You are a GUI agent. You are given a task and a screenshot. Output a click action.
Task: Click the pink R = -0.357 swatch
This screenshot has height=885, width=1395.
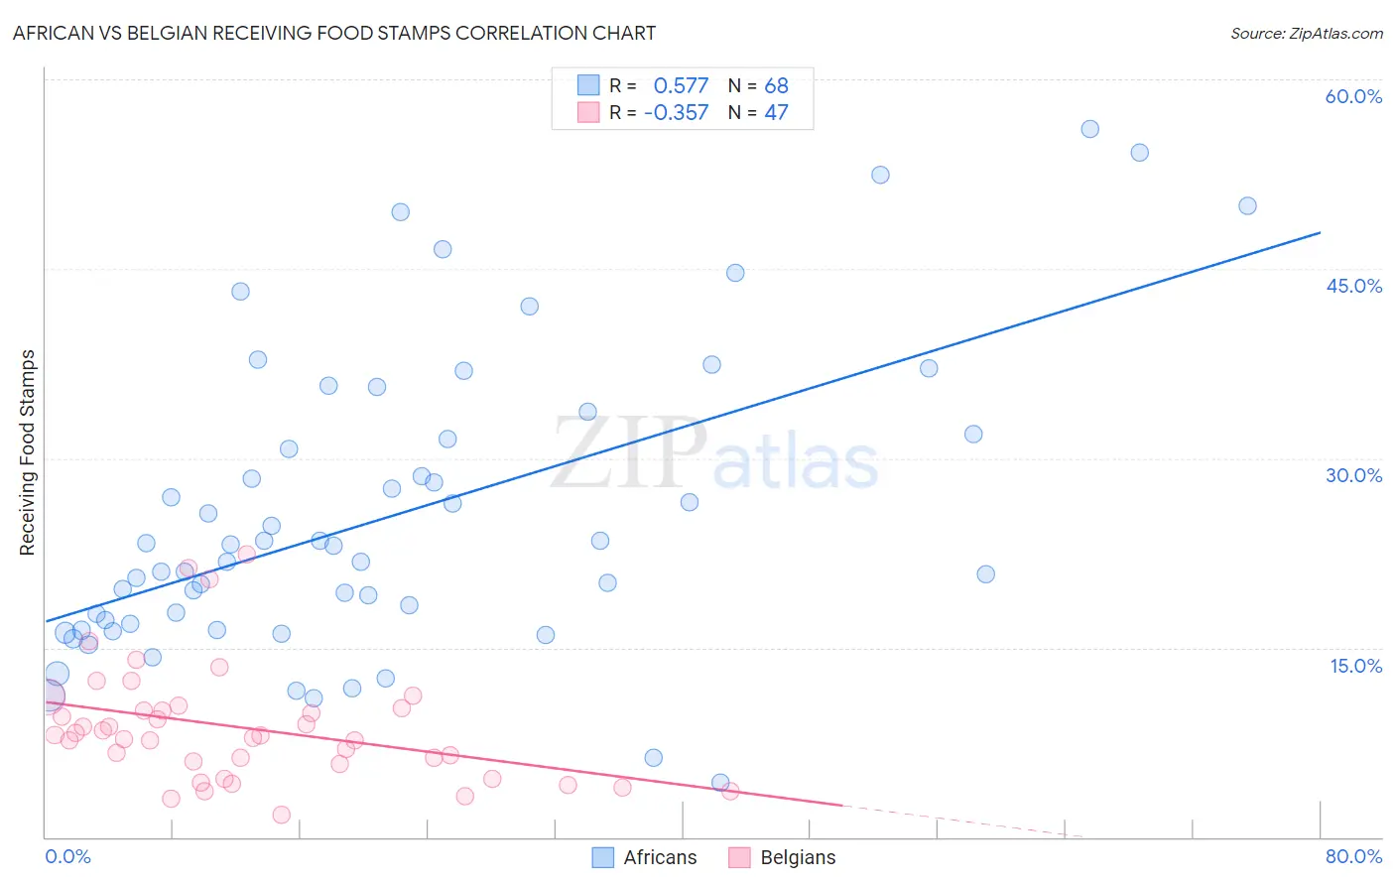point(588,112)
